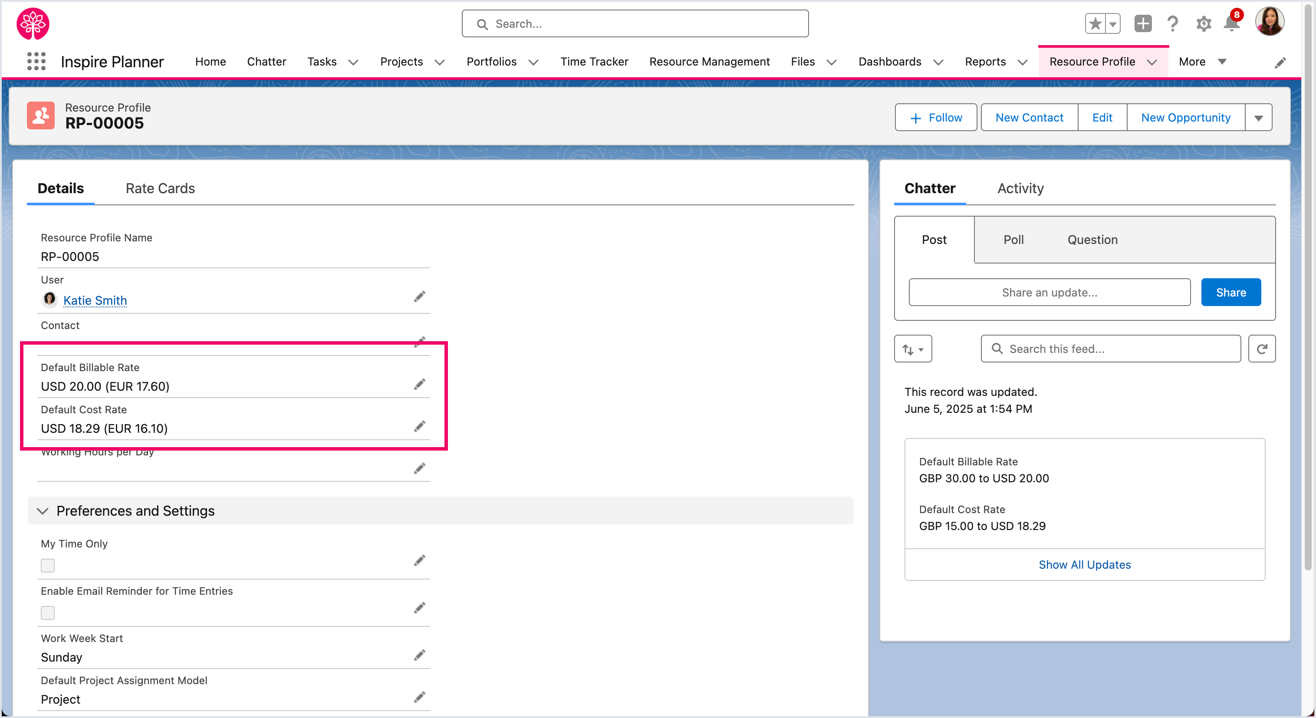Open the Resource Management nav item
Viewport: 1316px width, 718px height.
(709, 62)
